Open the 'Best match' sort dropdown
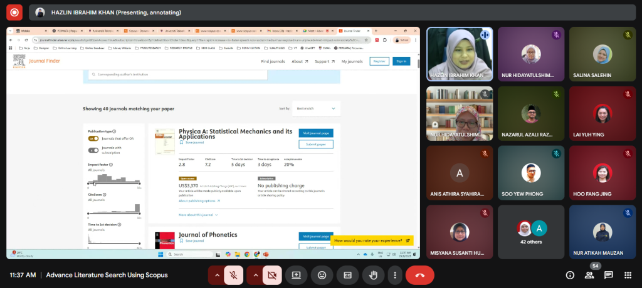The image size is (642, 288). 317,108
